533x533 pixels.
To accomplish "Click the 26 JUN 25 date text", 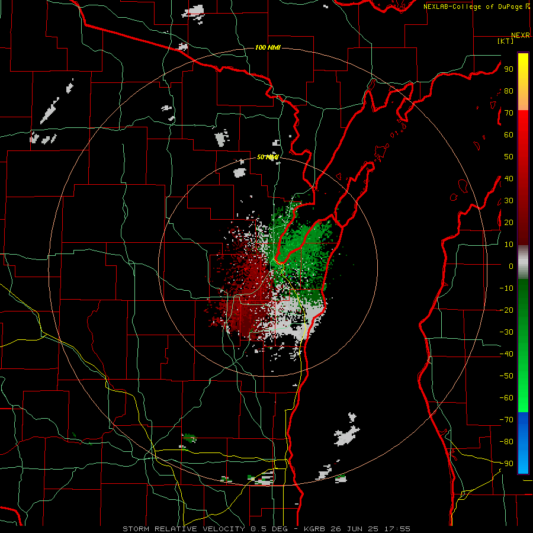I will pyautogui.click(x=355, y=529).
